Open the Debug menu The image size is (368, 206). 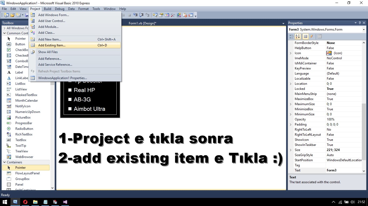pyautogui.click(x=60, y=9)
